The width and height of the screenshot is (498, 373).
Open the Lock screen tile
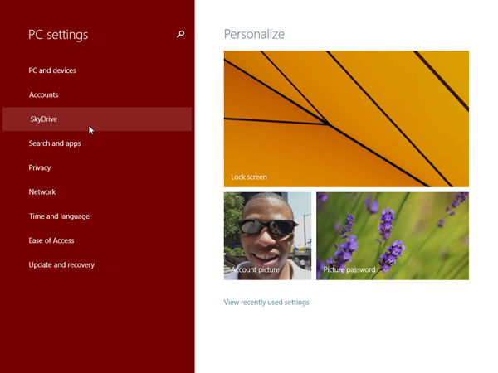(x=346, y=119)
